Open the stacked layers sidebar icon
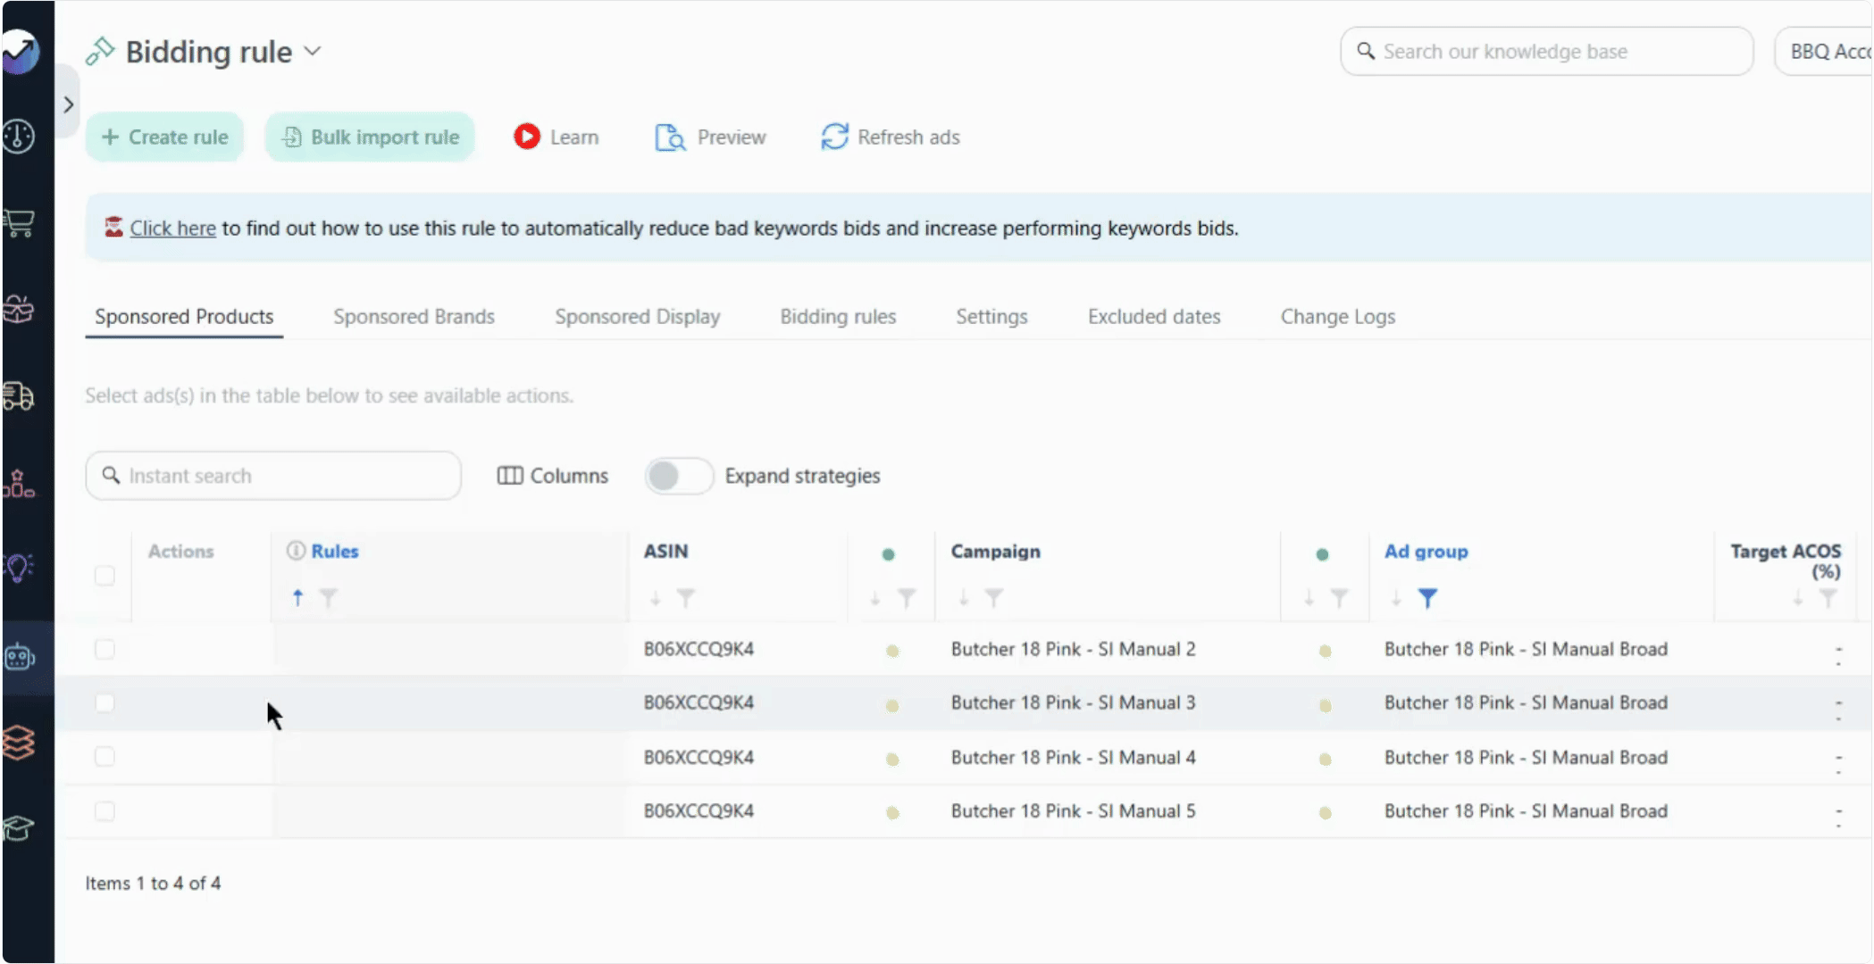 [x=19, y=742]
